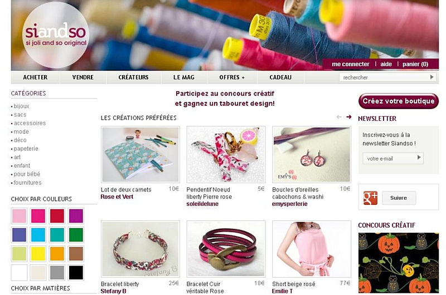
Task: Open the ACHETER menu item
Action: coord(35,77)
